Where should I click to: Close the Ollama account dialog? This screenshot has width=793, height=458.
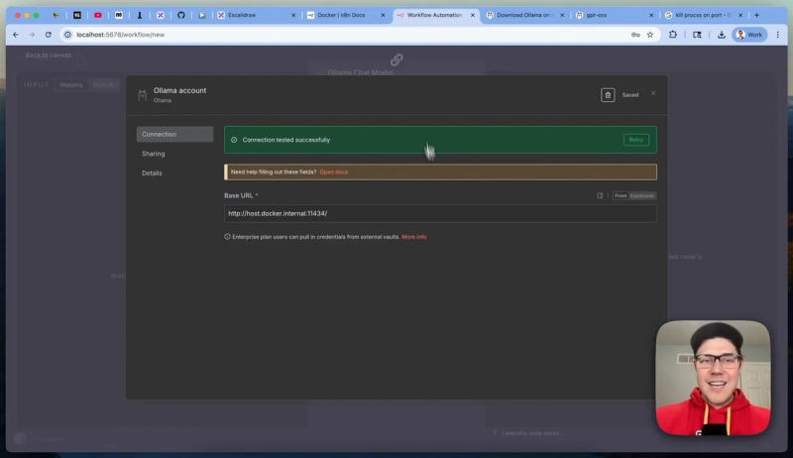tap(653, 93)
